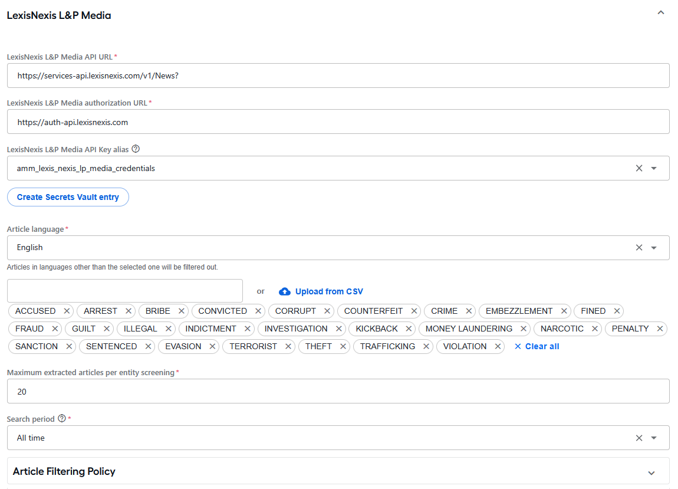Remove the TERRORIST keyword chip
The width and height of the screenshot is (678, 489).
click(288, 347)
